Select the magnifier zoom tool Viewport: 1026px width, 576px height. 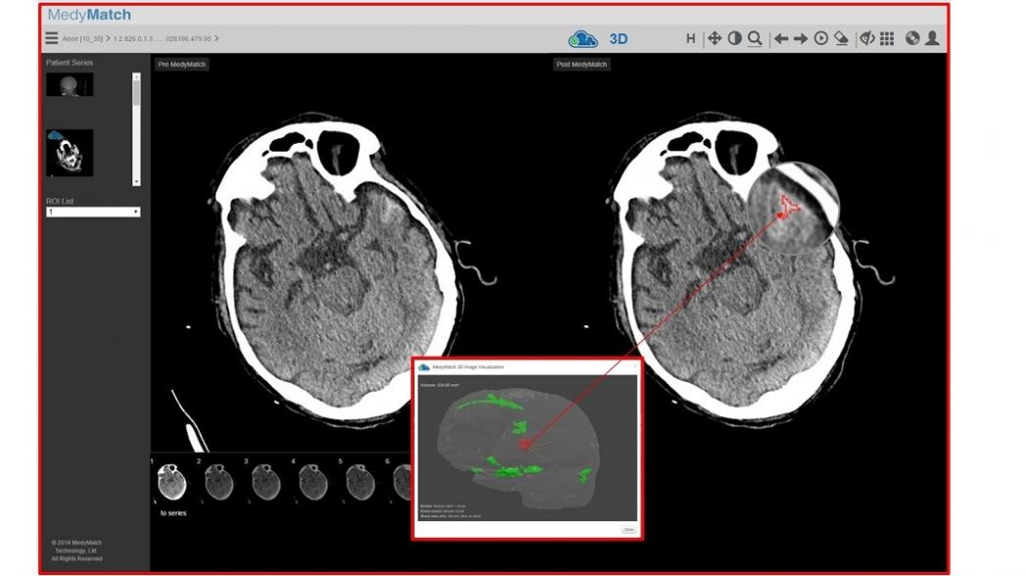click(x=755, y=38)
